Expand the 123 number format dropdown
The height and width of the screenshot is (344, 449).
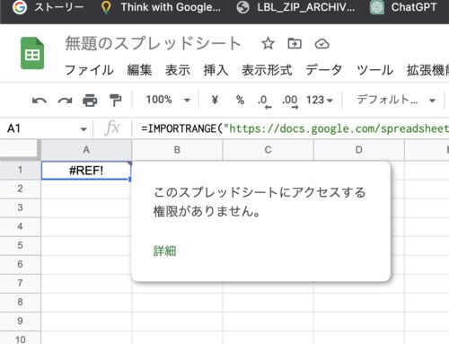pyautogui.click(x=320, y=100)
